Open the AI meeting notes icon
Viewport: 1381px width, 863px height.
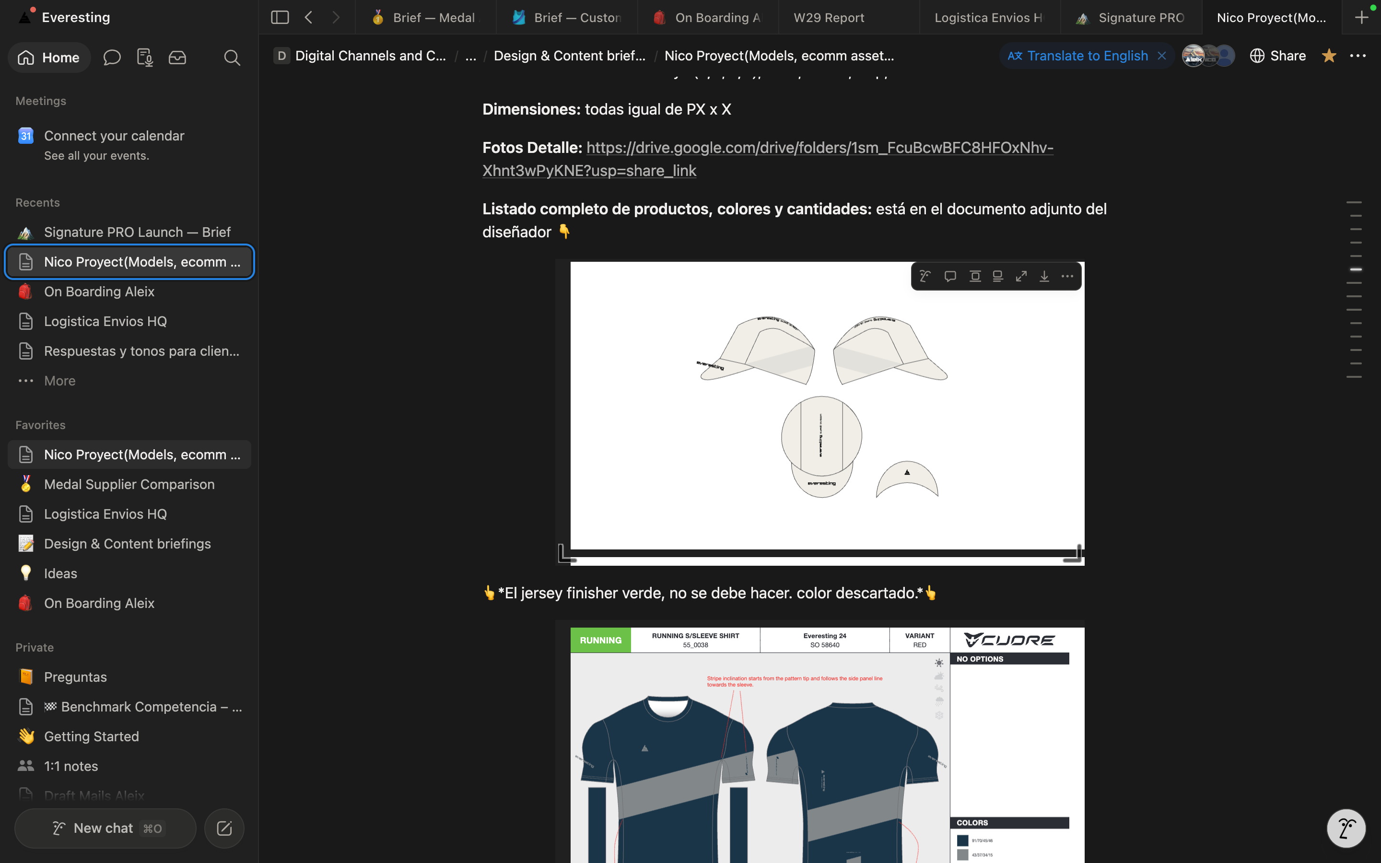(144, 58)
